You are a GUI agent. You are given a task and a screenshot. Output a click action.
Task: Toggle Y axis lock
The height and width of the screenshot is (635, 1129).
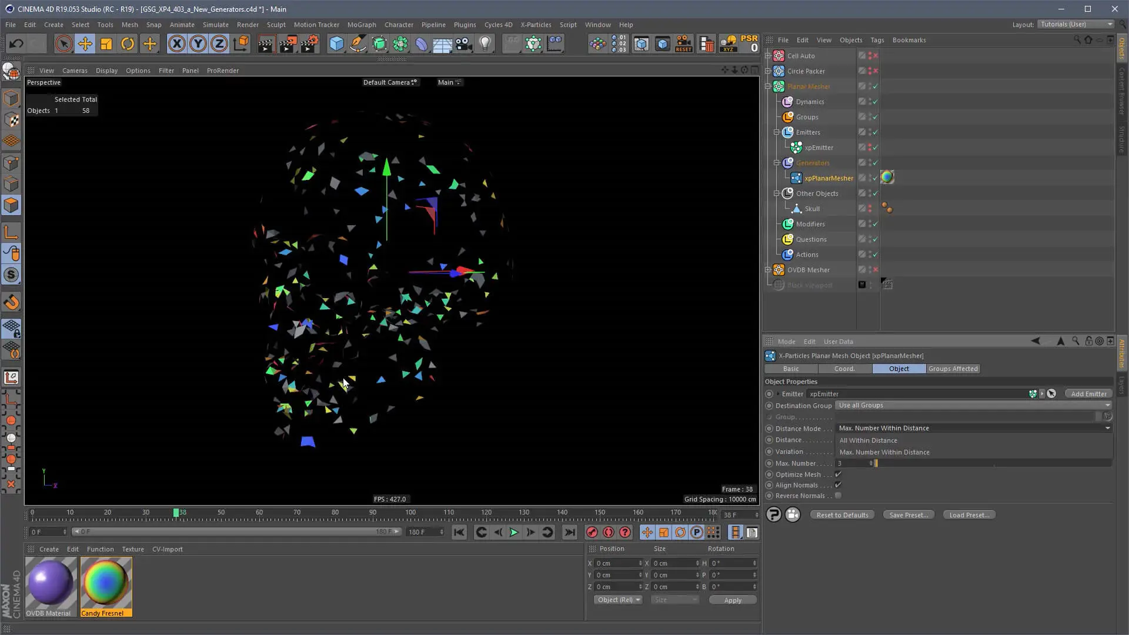(198, 44)
